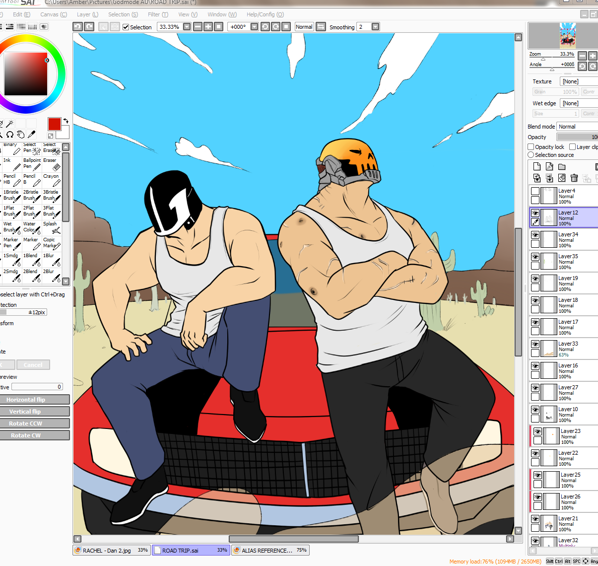This screenshot has height=566, width=598.
Task: Select the Hand pan tool
Action: (x=21, y=134)
